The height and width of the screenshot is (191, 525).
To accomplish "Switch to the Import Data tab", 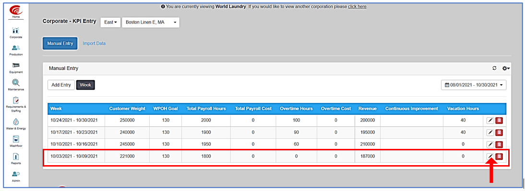I will 94,44.
